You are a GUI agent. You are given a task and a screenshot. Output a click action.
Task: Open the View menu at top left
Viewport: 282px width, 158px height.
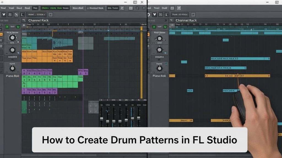[x=11, y=8]
